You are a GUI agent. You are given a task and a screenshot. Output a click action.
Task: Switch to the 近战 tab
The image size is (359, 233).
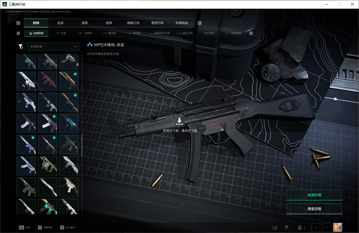point(60,23)
